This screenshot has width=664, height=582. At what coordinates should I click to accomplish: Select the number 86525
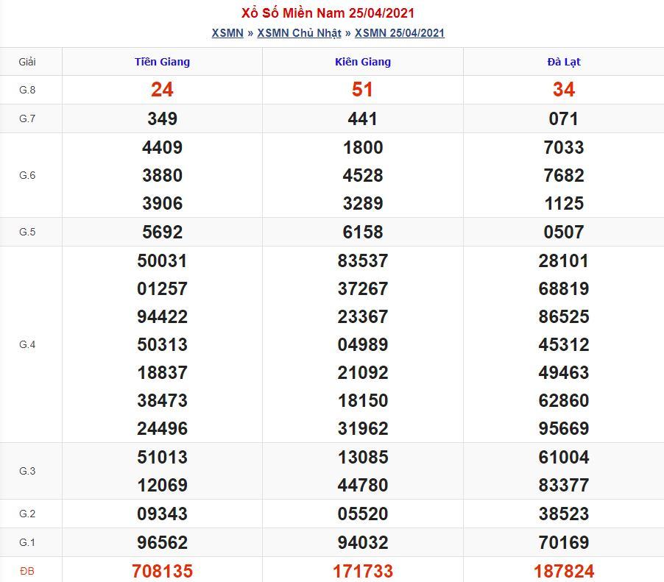pyautogui.click(x=564, y=316)
